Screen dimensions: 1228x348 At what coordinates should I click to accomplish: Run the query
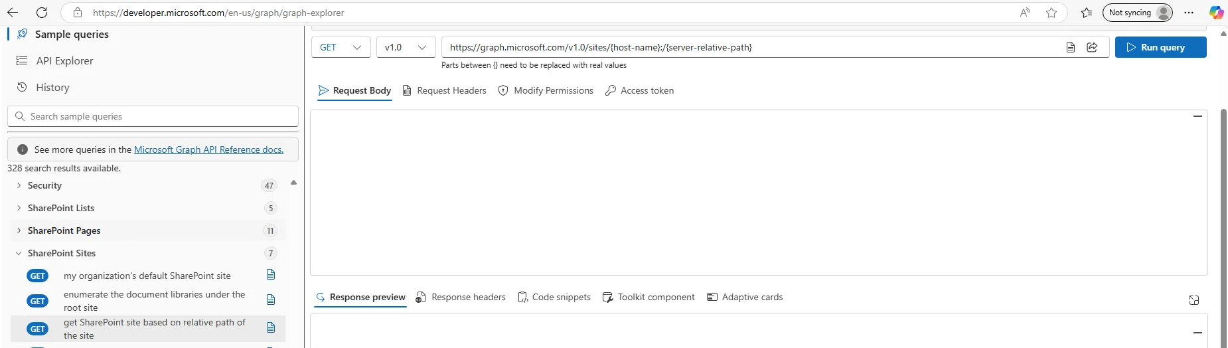coord(1160,47)
